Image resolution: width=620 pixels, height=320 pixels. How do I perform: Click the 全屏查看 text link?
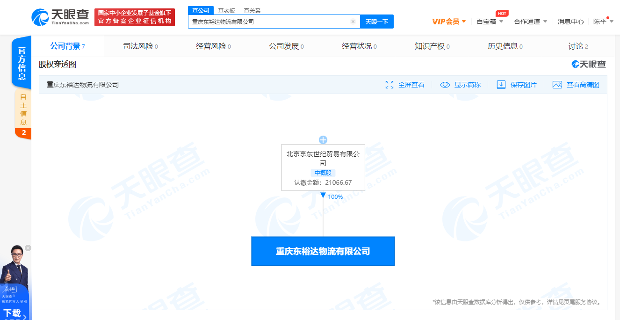(411, 85)
